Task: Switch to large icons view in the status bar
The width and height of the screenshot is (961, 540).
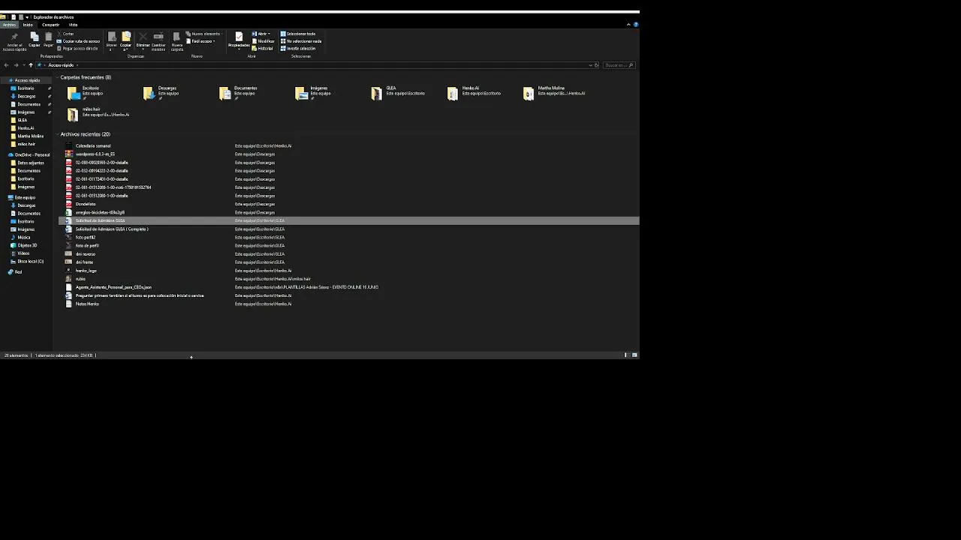Action: coord(634,355)
